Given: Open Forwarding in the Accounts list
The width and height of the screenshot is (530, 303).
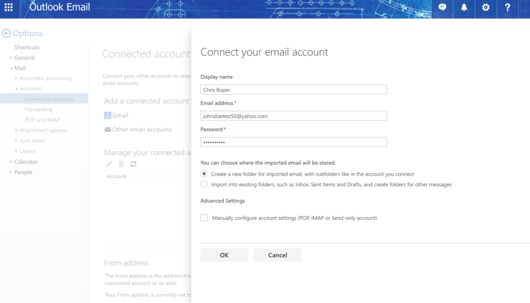Looking at the screenshot, I should click(38, 110).
